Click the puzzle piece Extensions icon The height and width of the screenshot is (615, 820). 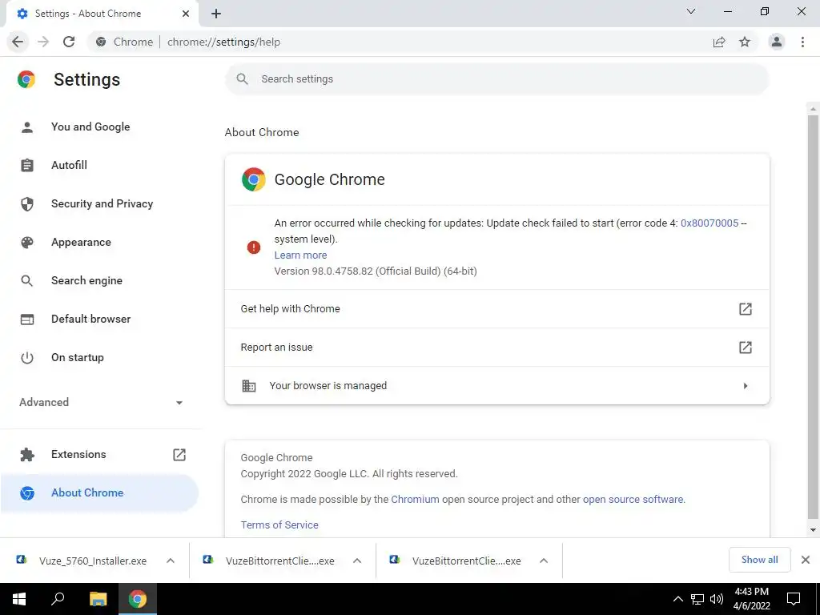[x=27, y=455]
